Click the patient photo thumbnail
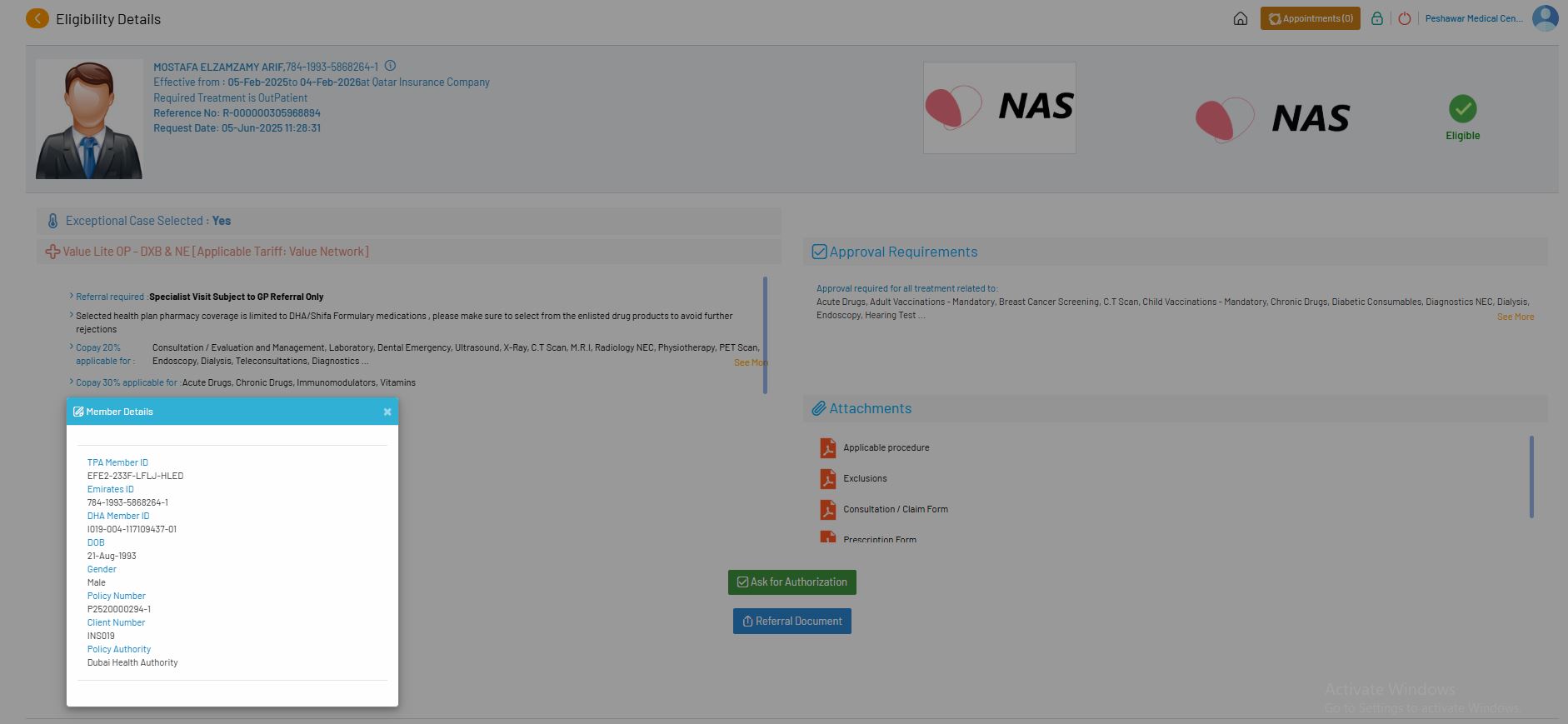Viewport: 1568px width, 724px height. point(89,119)
